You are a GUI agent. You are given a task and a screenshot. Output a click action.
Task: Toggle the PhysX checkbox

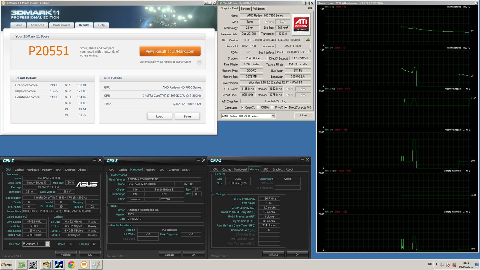pos(272,107)
